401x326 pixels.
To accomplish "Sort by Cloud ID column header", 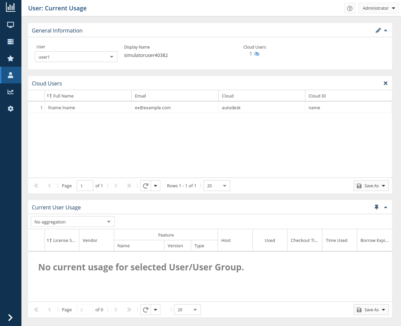I will tap(348, 96).
